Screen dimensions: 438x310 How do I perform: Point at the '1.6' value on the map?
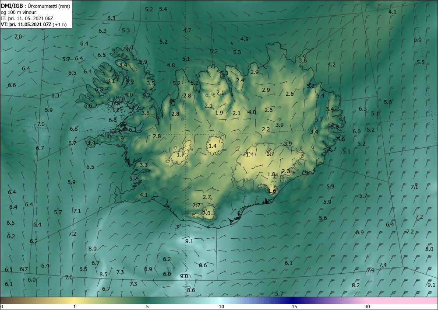click(x=272, y=191)
